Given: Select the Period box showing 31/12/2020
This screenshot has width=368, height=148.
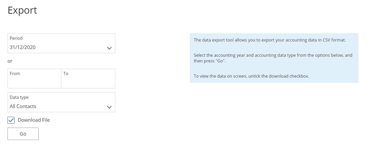Looking at the screenshot, I should 61,43.
